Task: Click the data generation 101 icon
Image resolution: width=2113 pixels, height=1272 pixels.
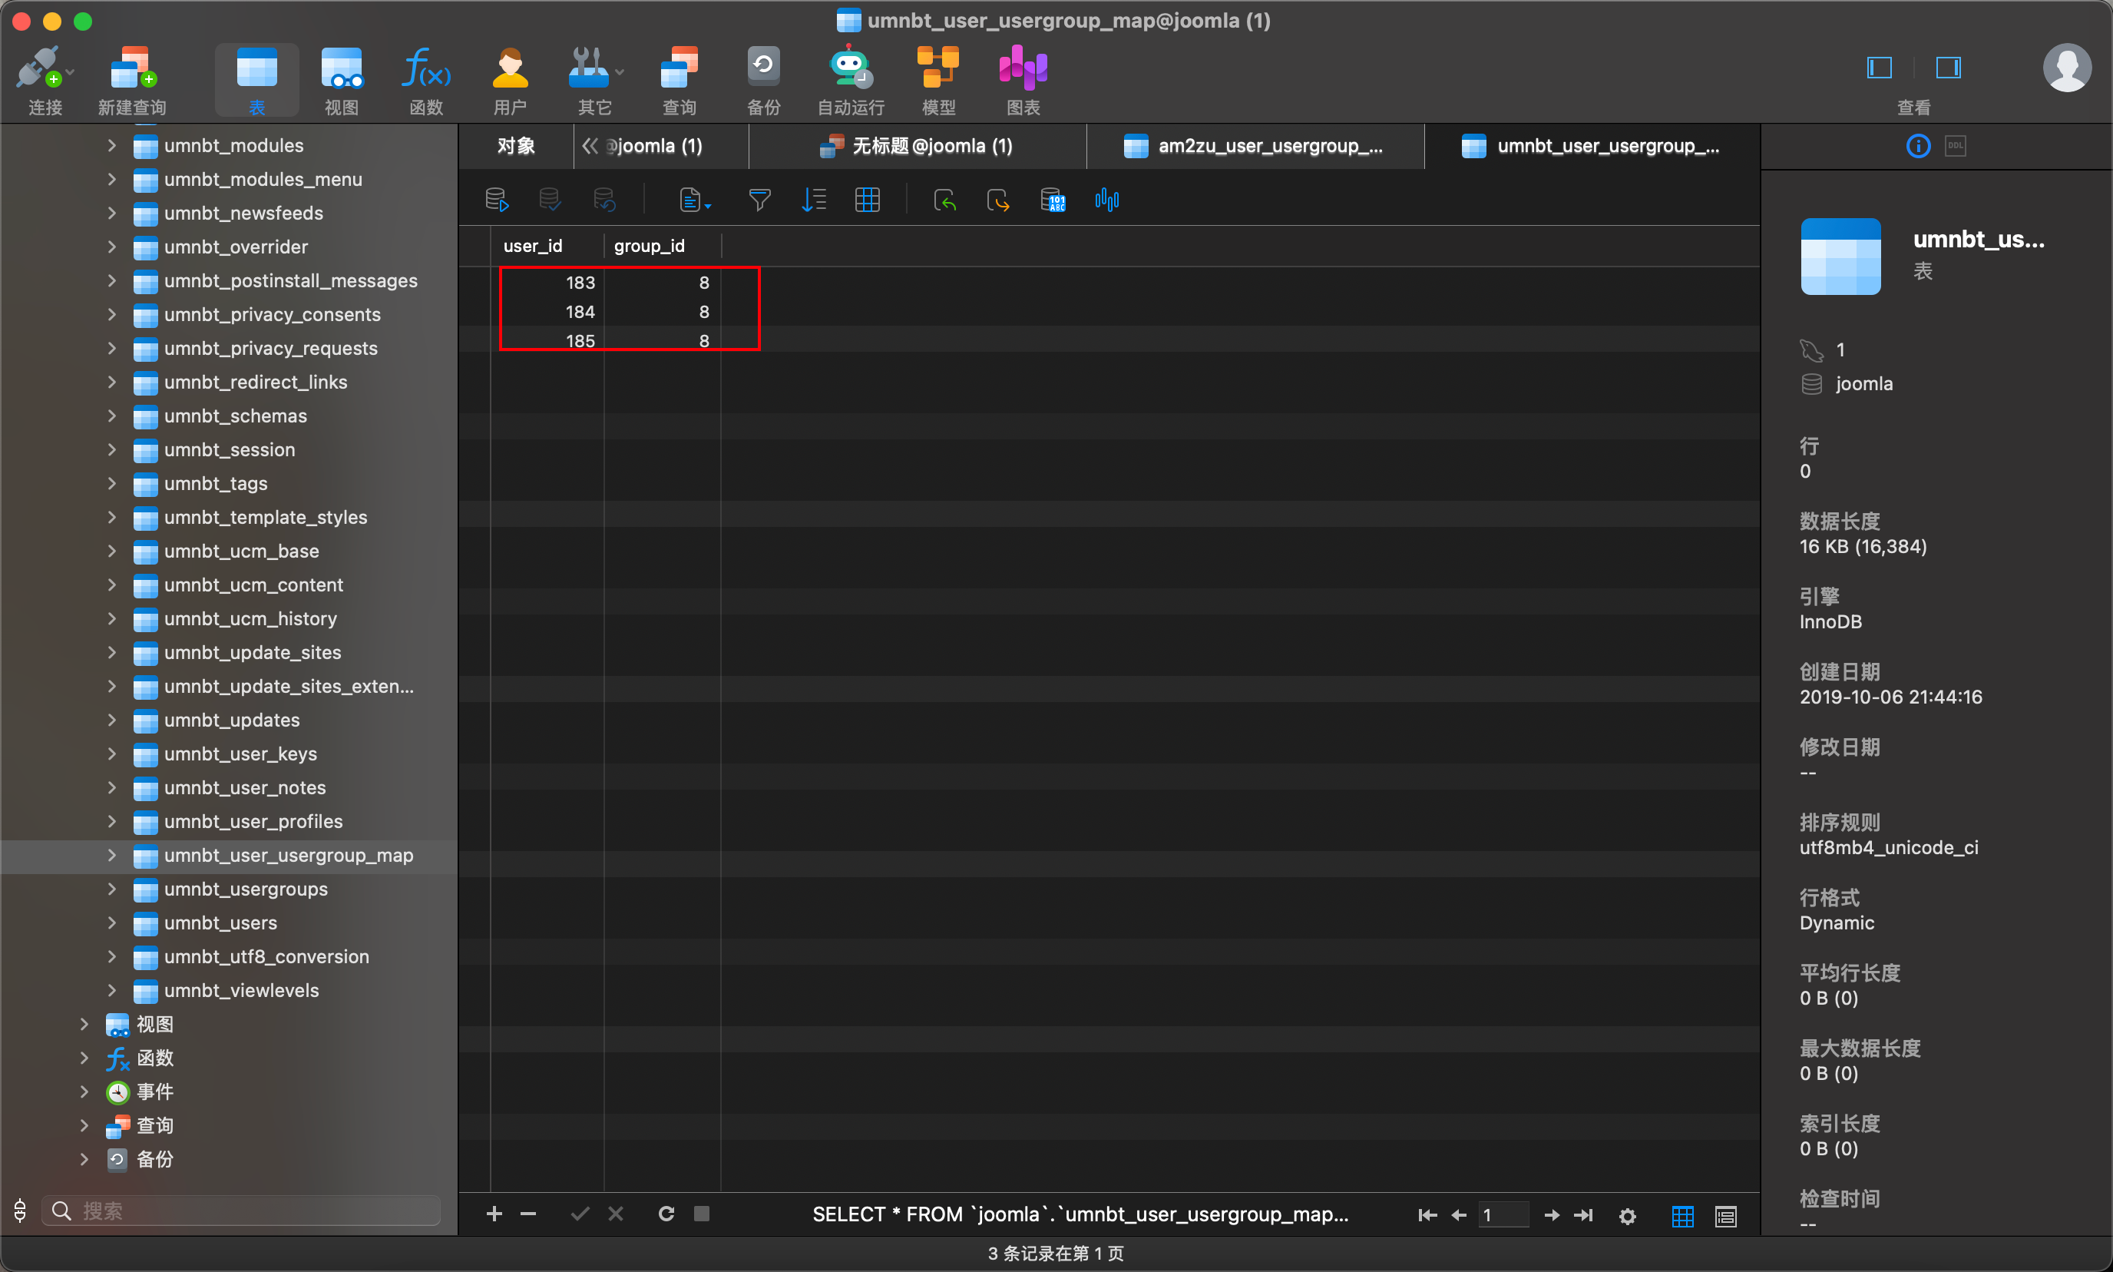Action: tap(1052, 200)
